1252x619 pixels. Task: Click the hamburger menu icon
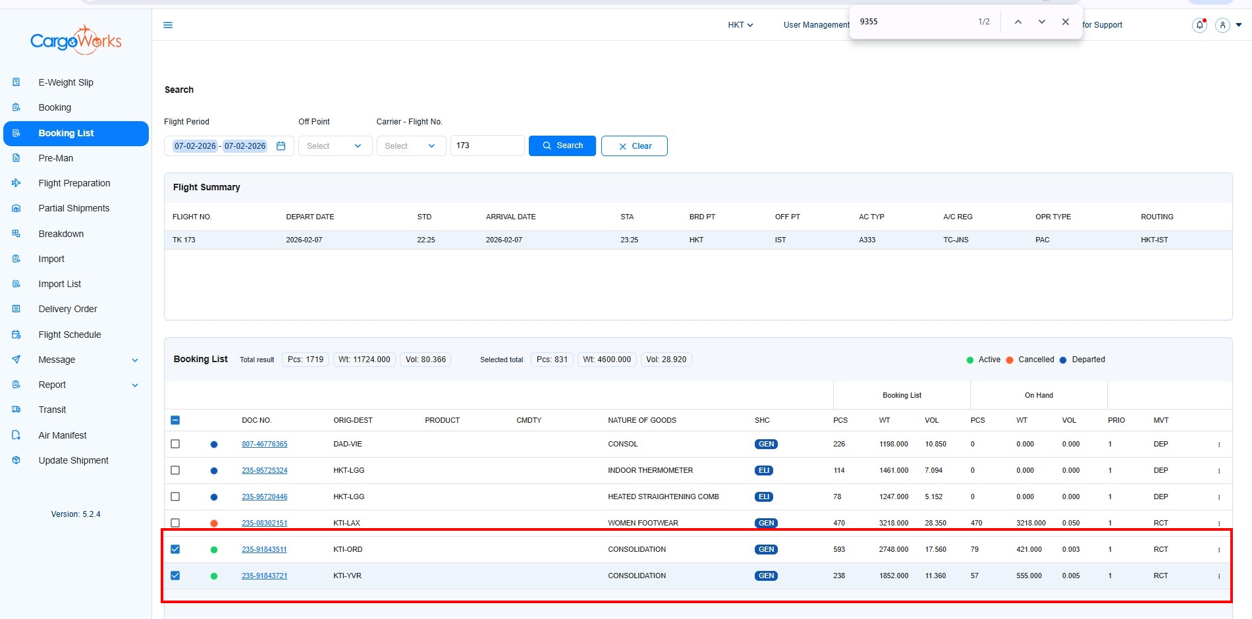coord(168,25)
